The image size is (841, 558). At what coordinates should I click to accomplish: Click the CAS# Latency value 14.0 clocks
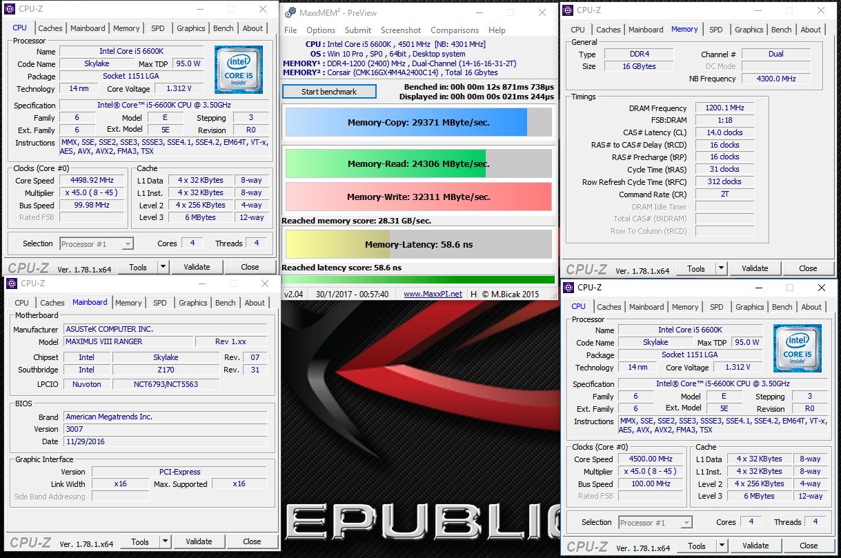coord(724,132)
